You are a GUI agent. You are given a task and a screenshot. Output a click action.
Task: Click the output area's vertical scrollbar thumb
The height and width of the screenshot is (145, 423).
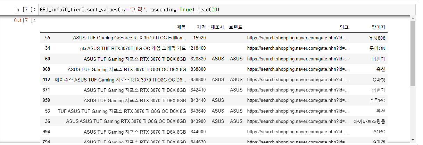click(413, 53)
